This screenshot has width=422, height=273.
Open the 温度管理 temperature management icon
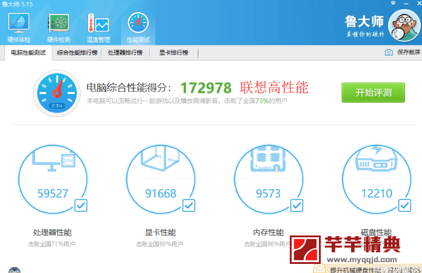(98, 27)
